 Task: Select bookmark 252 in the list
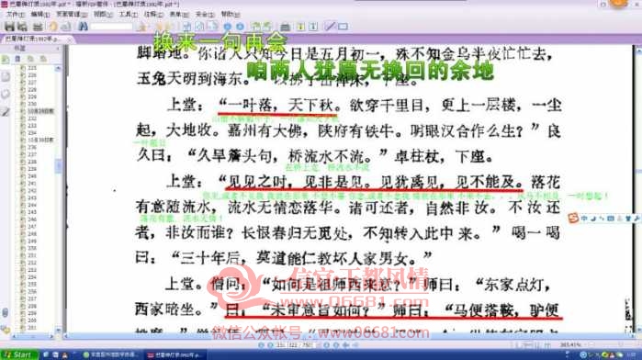click(32, 263)
